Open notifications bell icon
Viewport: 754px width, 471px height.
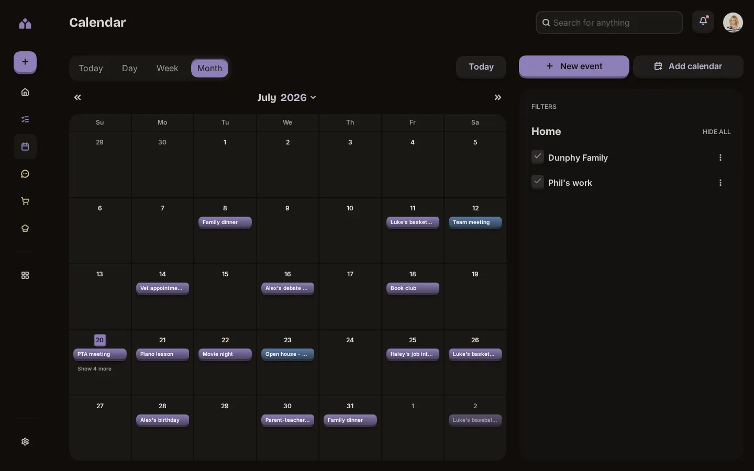click(703, 22)
